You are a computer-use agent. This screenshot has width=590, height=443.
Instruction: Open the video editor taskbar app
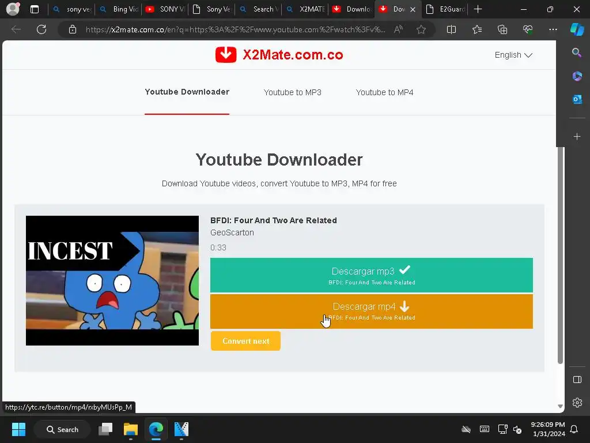tap(181, 429)
